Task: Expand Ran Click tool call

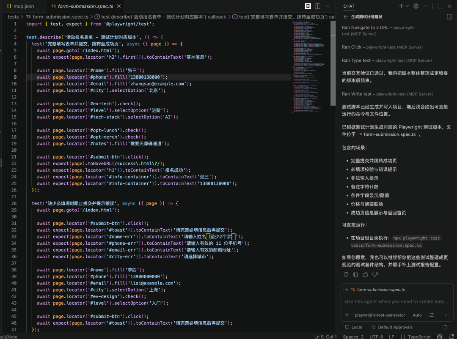Action: 382,47
